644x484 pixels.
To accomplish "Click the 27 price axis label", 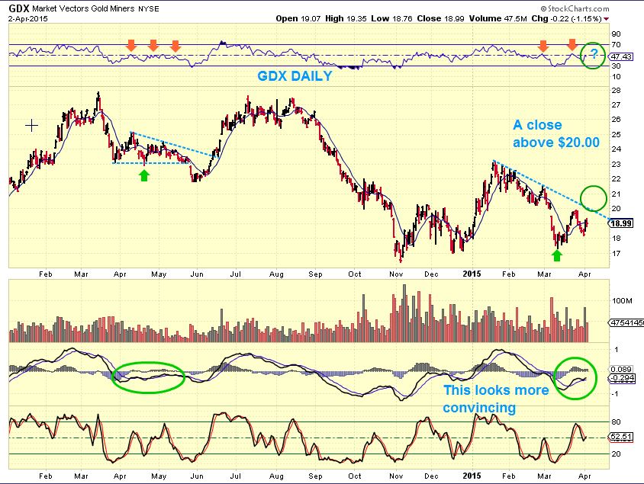I will 616,105.
